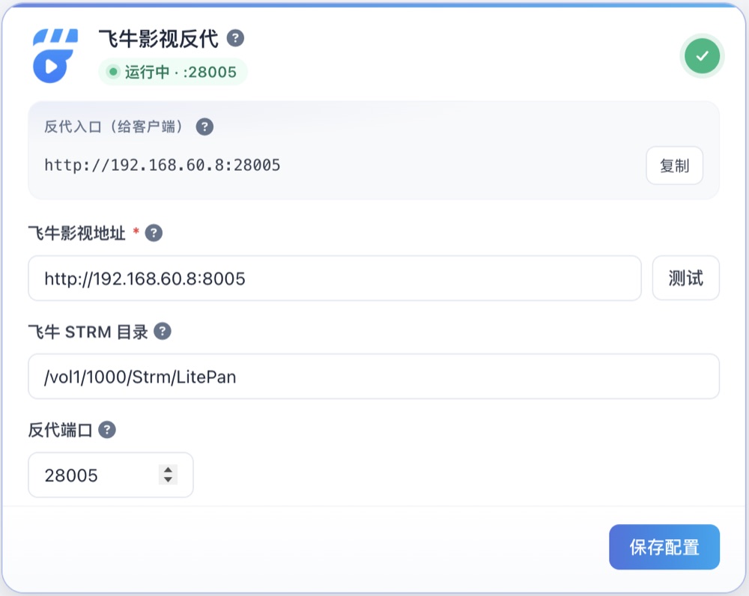Open help icon beside 反代入口（给客户端）
Image resolution: width=749 pixels, height=596 pixels.
[204, 127]
